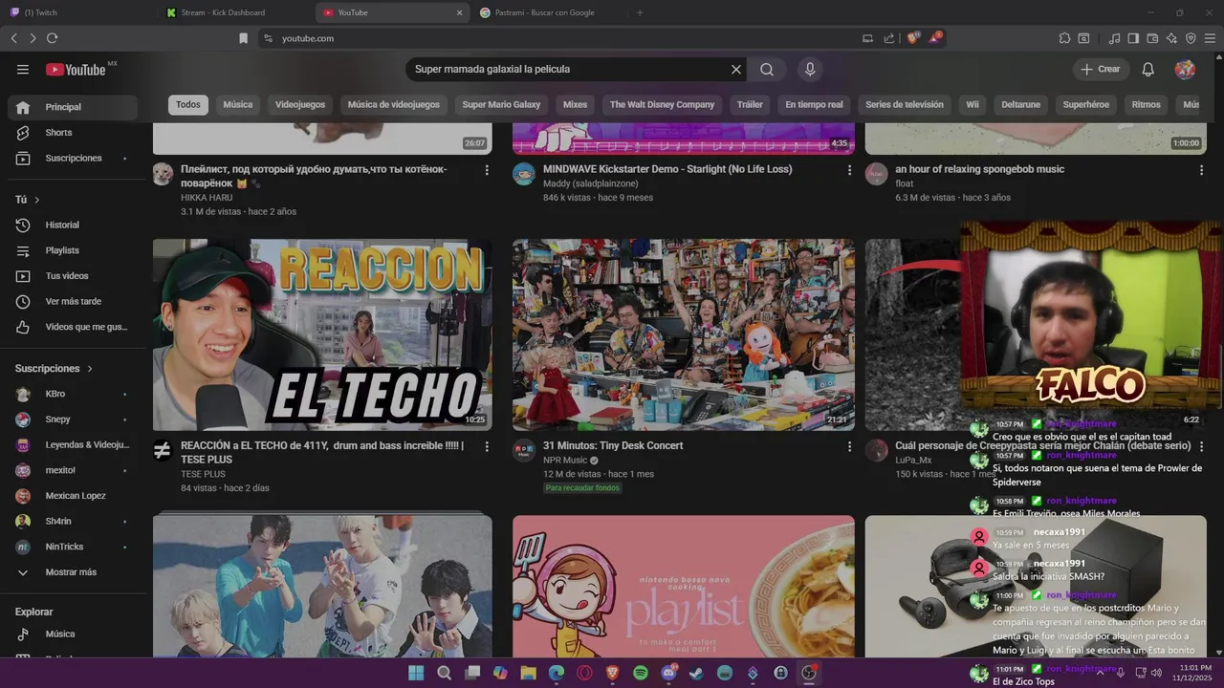The height and width of the screenshot is (688, 1224).
Task: Open Playlists in sidebar
Action: [73, 250]
